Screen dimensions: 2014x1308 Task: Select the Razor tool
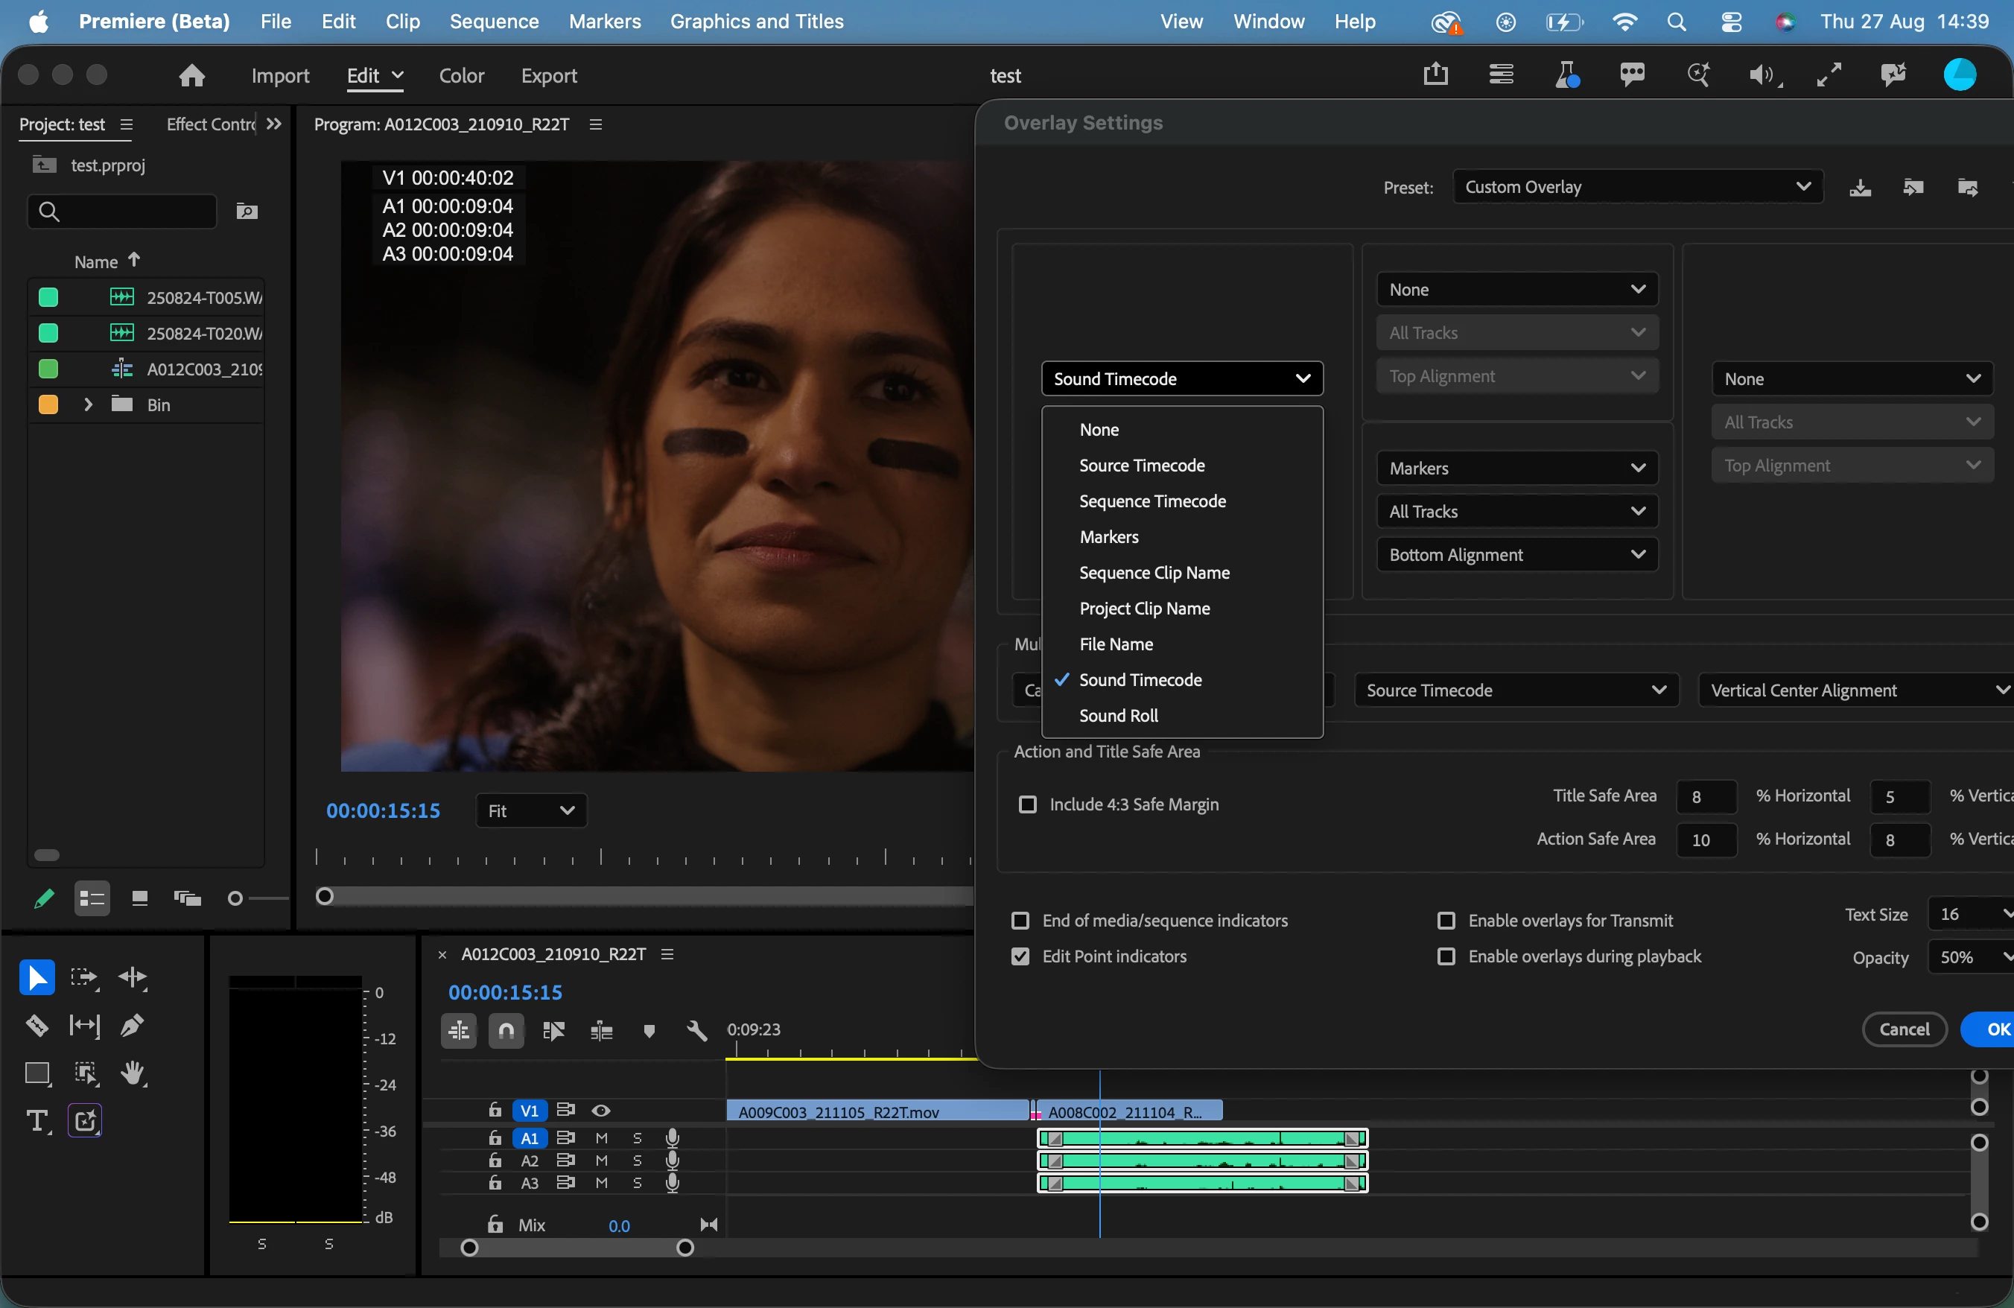tap(36, 1026)
